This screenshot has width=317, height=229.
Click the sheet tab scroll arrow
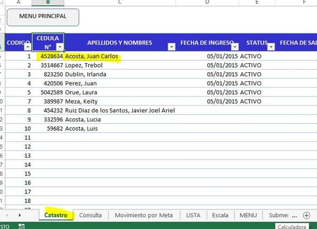click(20, 215)
